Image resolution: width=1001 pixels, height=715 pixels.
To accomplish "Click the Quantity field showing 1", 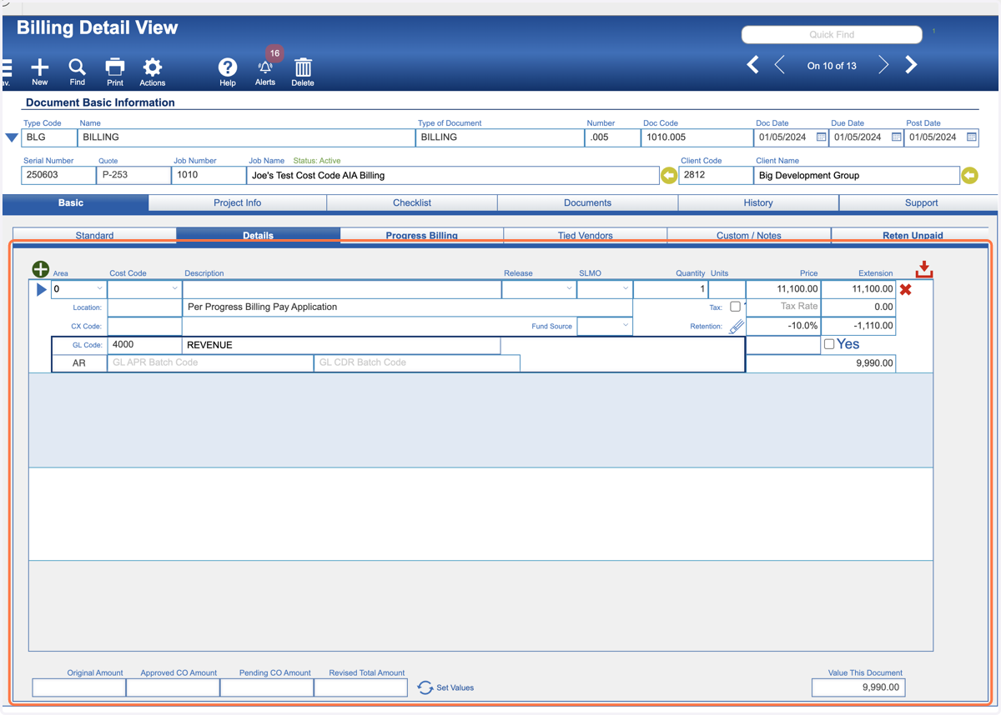I will (671, 289).
